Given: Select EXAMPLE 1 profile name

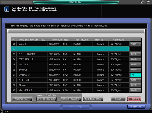Looking at the screenshot, I should tap(24, 70).
